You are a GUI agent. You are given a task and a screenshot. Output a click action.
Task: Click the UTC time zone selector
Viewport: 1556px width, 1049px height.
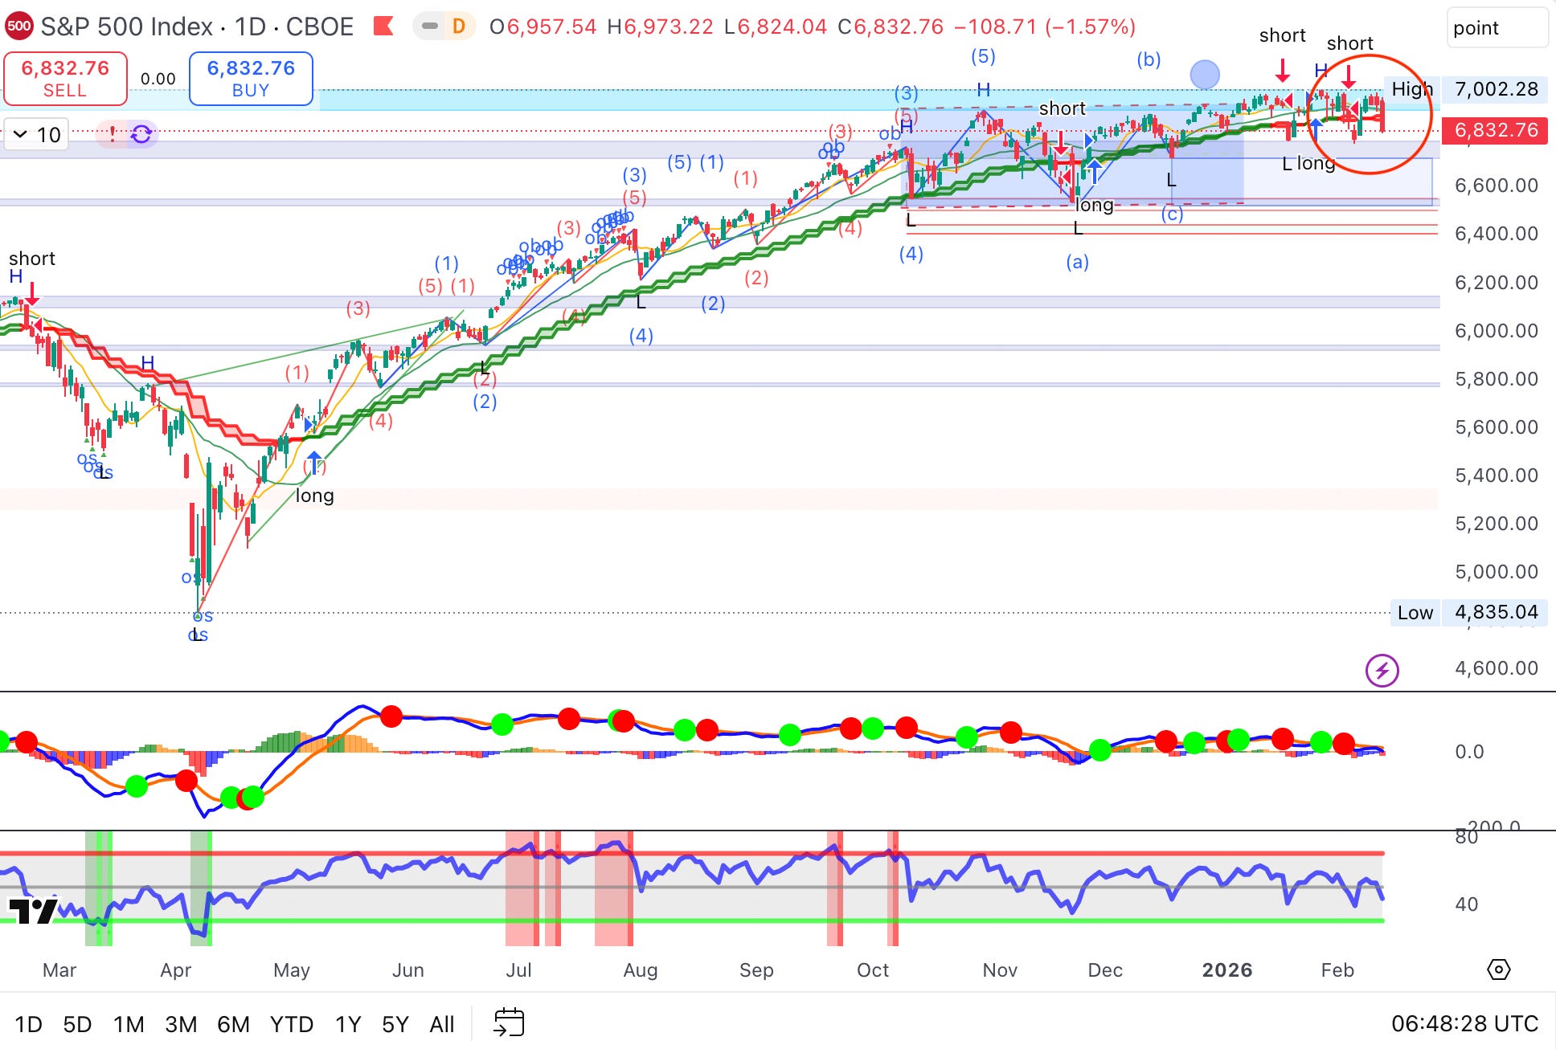click(1464, 1023)
